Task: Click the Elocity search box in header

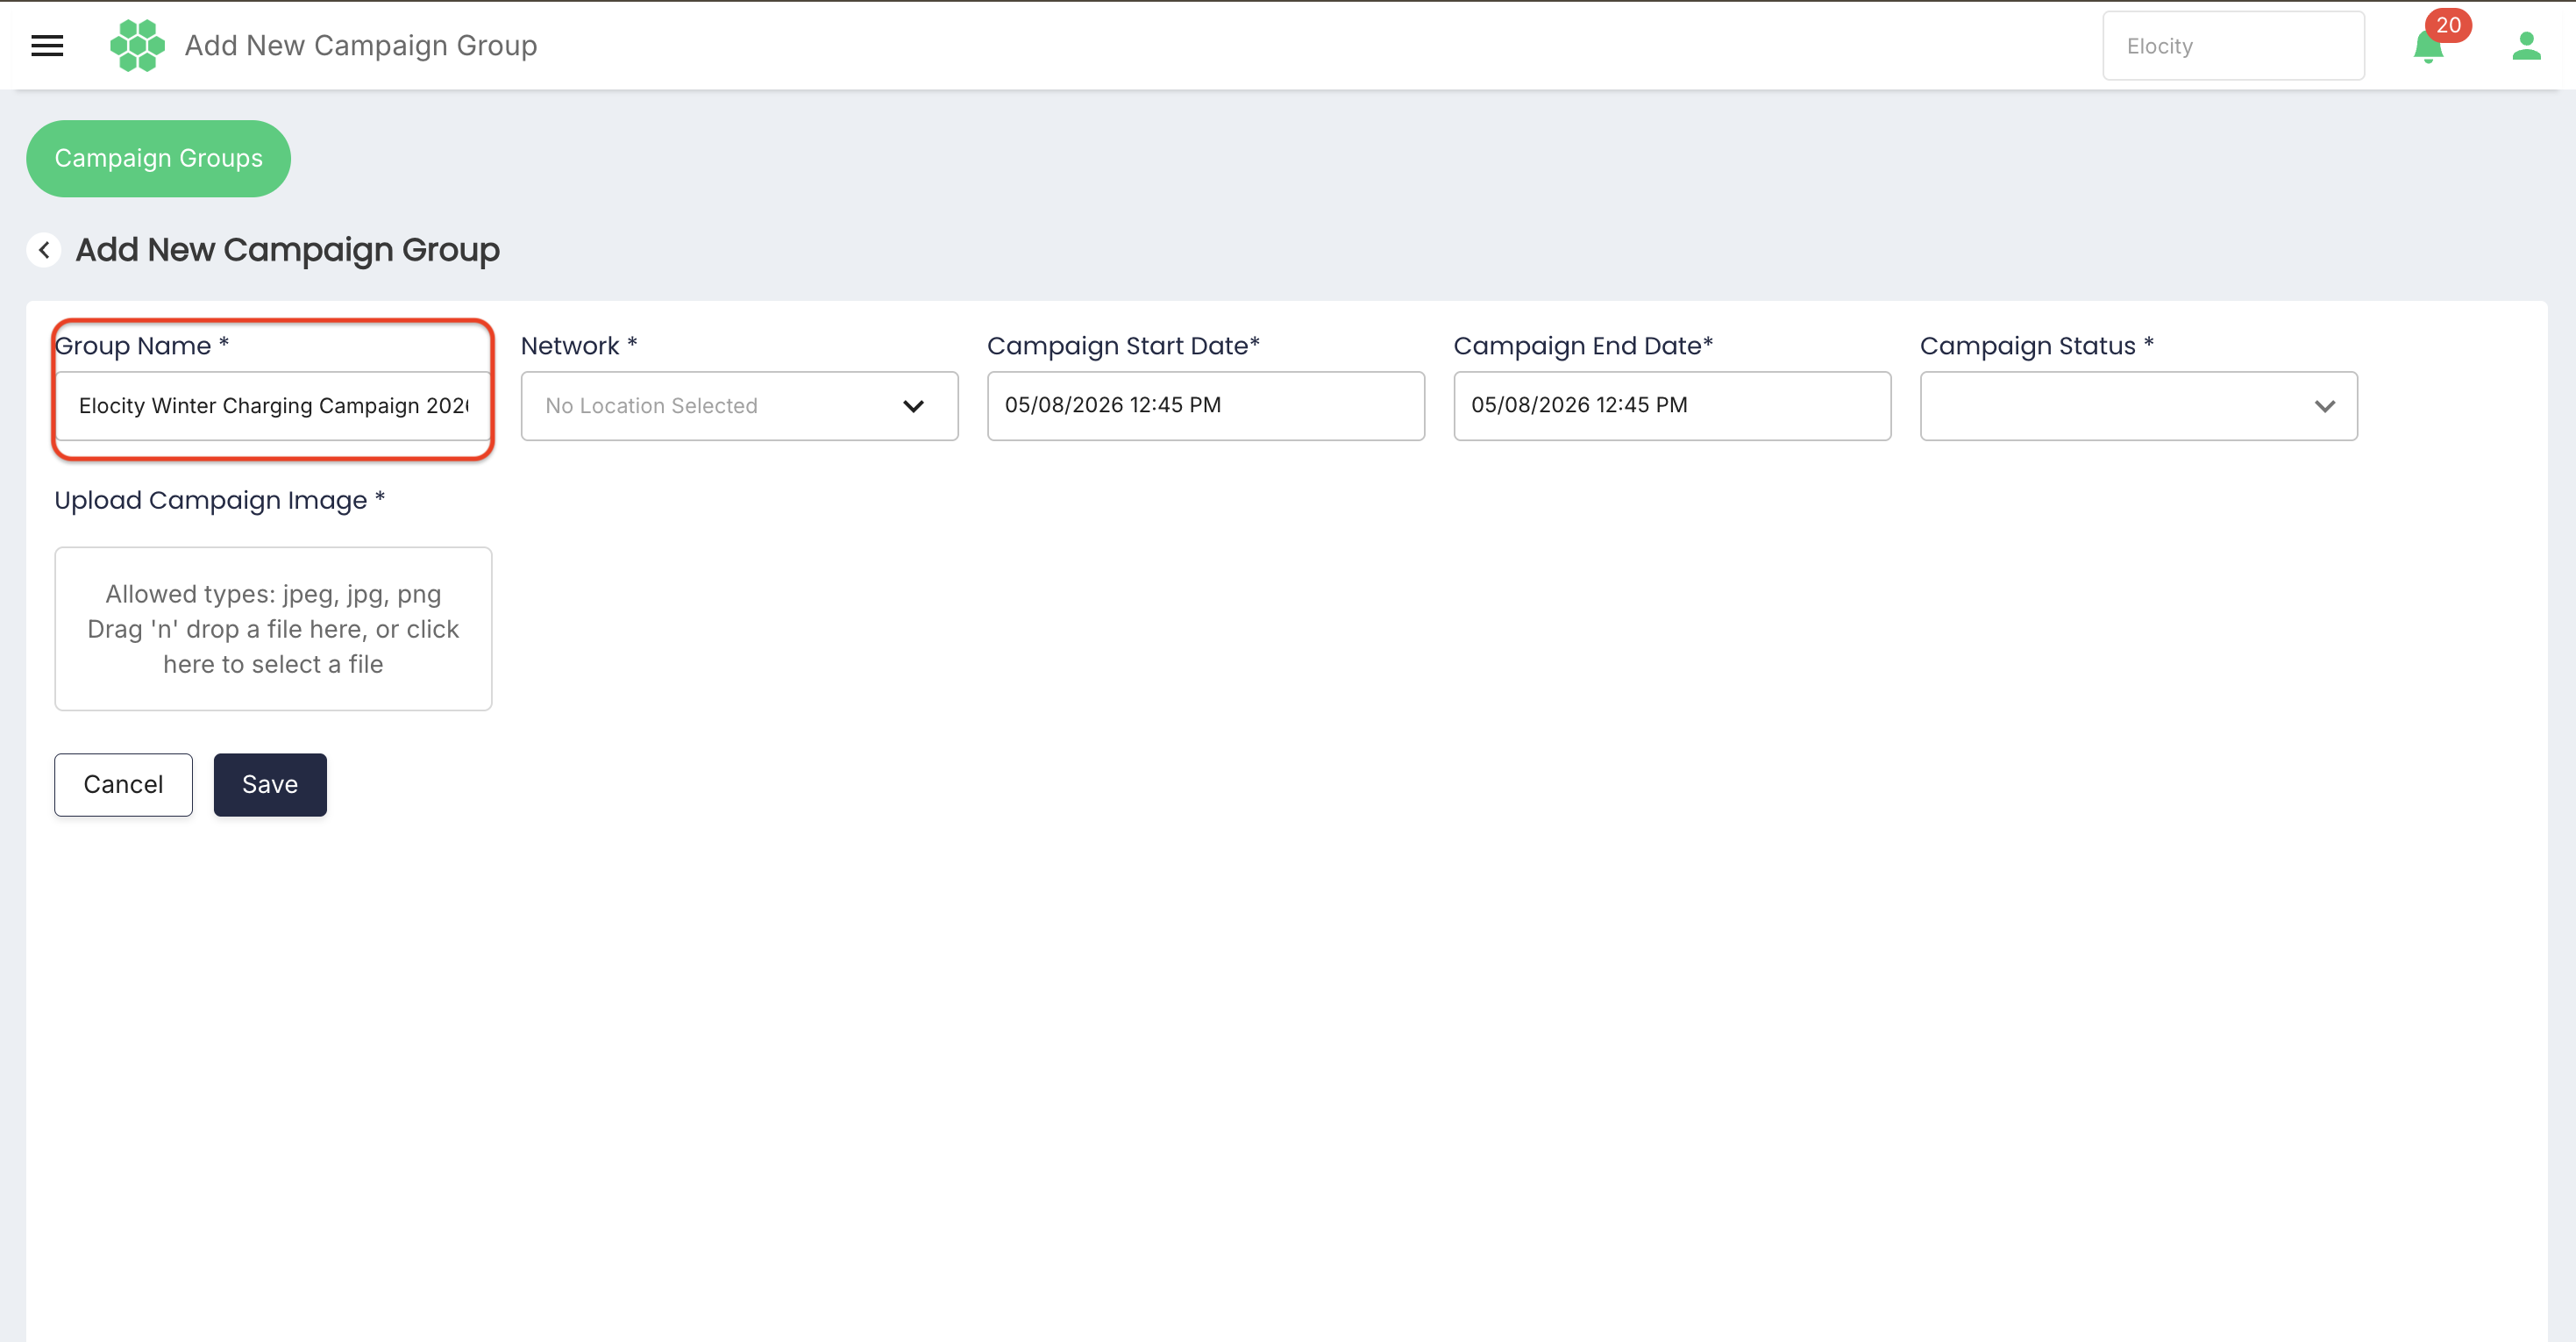Action: point(2233,46)
